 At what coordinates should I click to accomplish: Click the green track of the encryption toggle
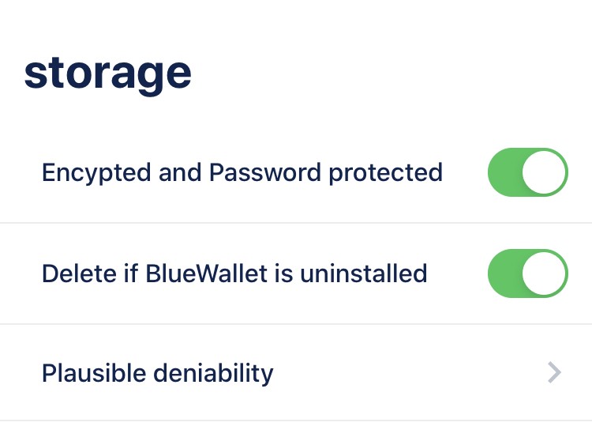(x=505, y=172)
